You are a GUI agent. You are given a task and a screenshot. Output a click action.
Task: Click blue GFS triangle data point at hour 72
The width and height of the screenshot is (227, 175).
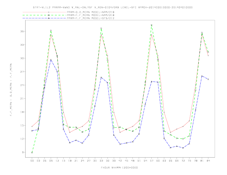(x=183, y=148)
